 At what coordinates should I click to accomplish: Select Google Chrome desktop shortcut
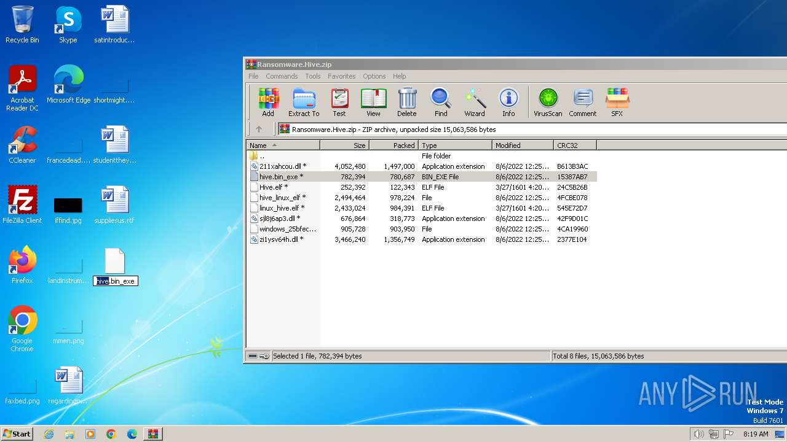(22, 329)
